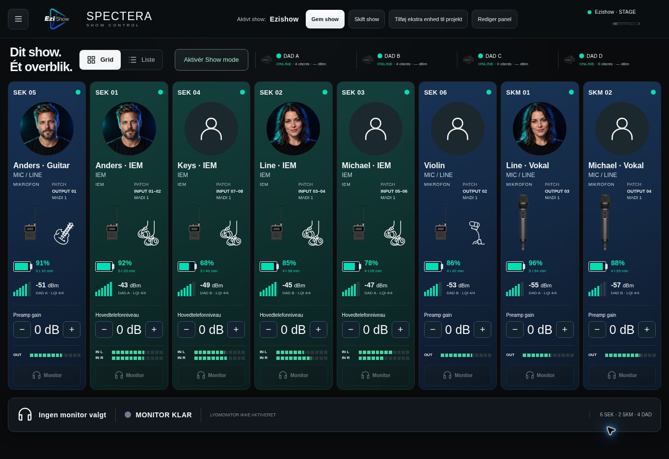Toggle Aktivér Show mode
669x459 pixels.
(211, 60)
